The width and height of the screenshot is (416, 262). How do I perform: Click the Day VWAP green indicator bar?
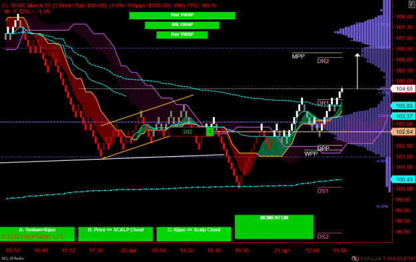pyautogui.click(x=182, y=35)
